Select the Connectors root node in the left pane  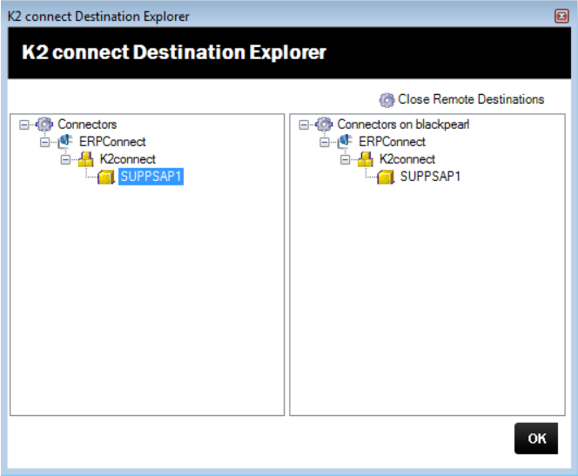87,124
